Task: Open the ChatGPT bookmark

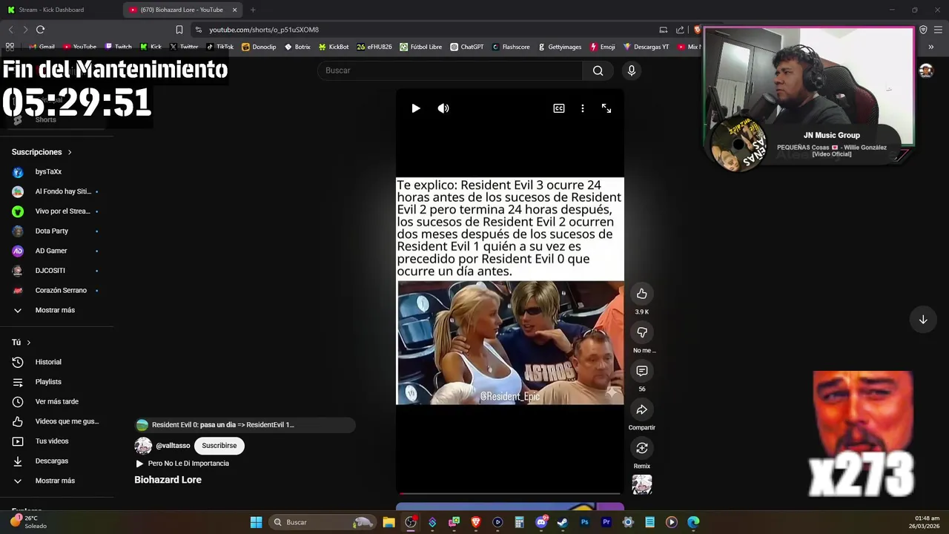Action: click(467, 47)
